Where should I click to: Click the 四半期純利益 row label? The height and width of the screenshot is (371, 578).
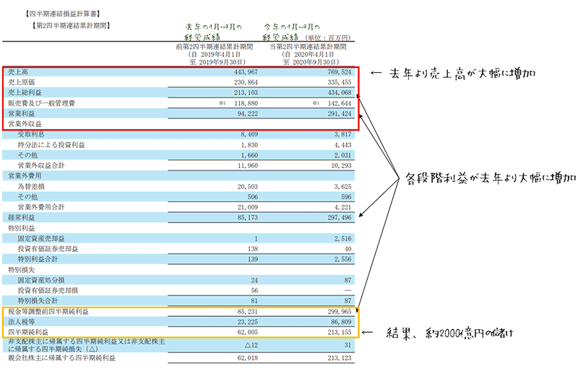(x=28, y=332)
